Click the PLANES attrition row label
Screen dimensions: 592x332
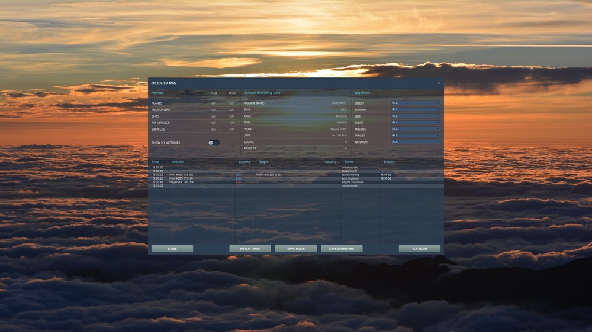coord(157,103)
